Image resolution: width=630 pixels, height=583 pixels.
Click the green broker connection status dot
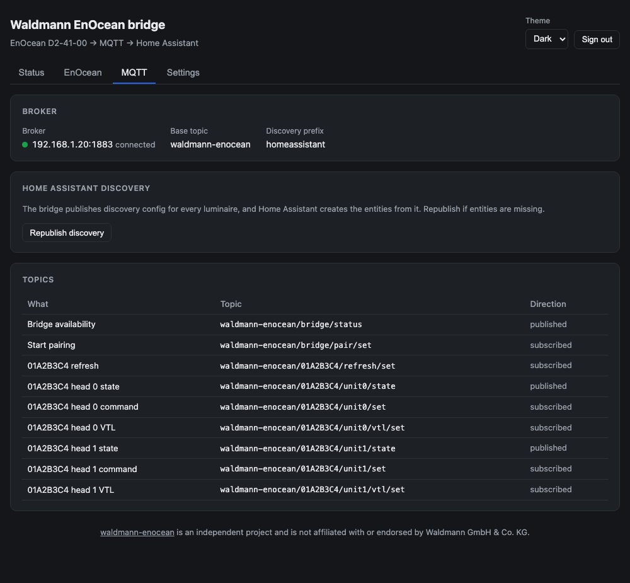(25, 145)
